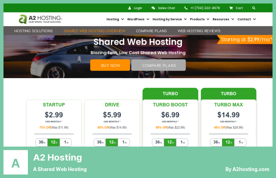276x178 pixels.
Task: Select 12M term for Startup plan
Action: (54, 142)
